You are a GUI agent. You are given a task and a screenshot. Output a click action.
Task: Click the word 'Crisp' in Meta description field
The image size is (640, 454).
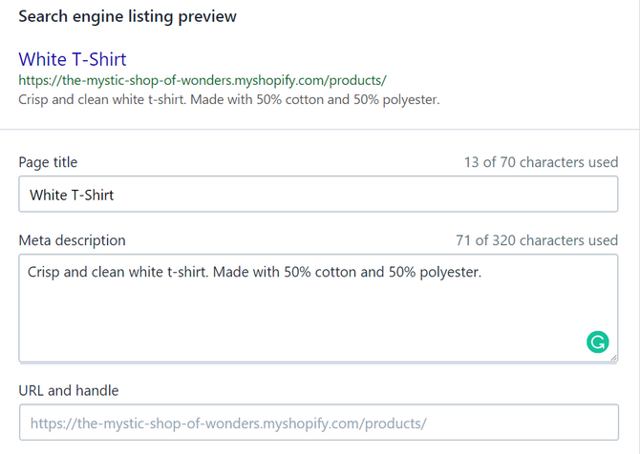click(46, 272)
